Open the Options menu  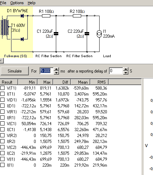(17, 3)
